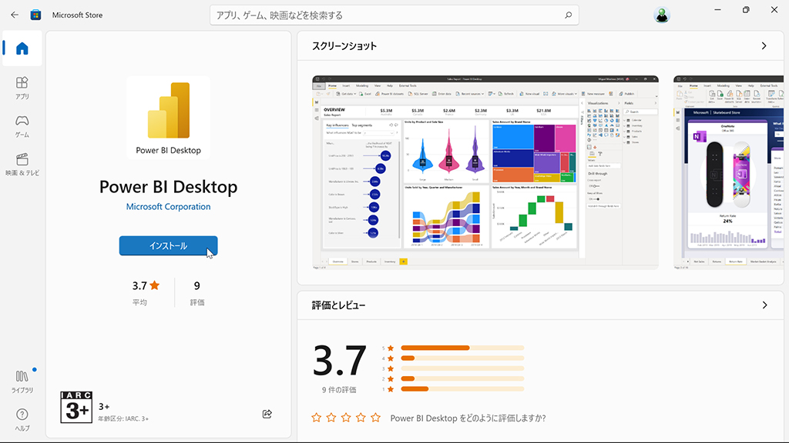Rate the app one star

(316, 418)
